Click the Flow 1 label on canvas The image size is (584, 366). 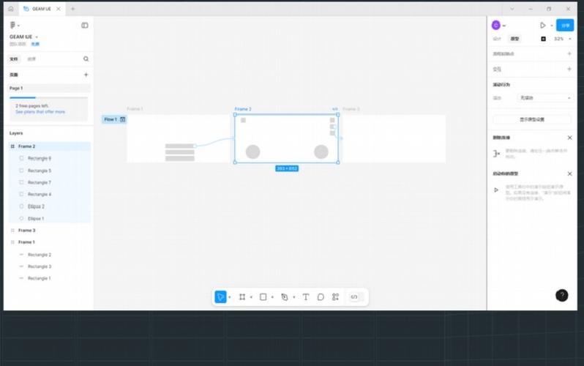point(111,119)
